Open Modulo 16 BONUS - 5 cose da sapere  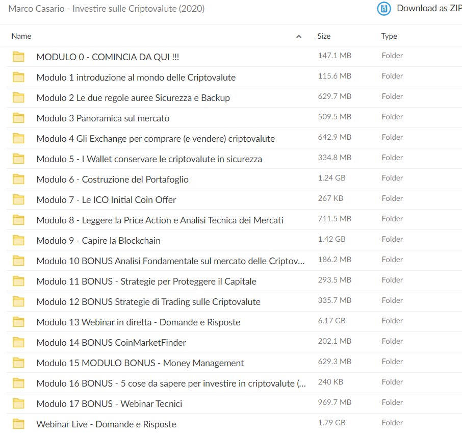tap(171, 383)
